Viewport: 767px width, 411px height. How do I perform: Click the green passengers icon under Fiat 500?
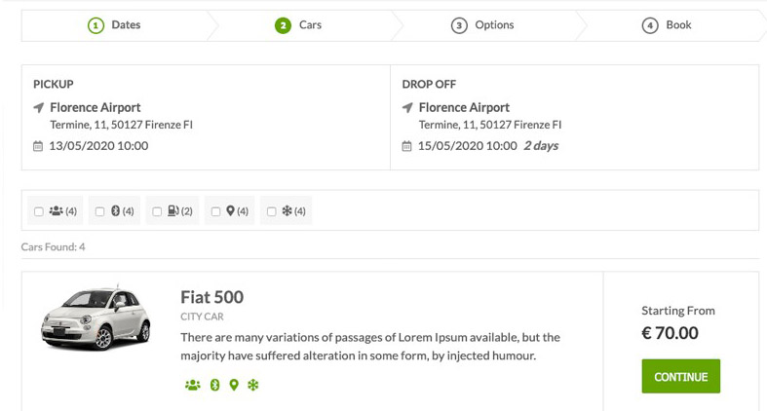point(192,386)
